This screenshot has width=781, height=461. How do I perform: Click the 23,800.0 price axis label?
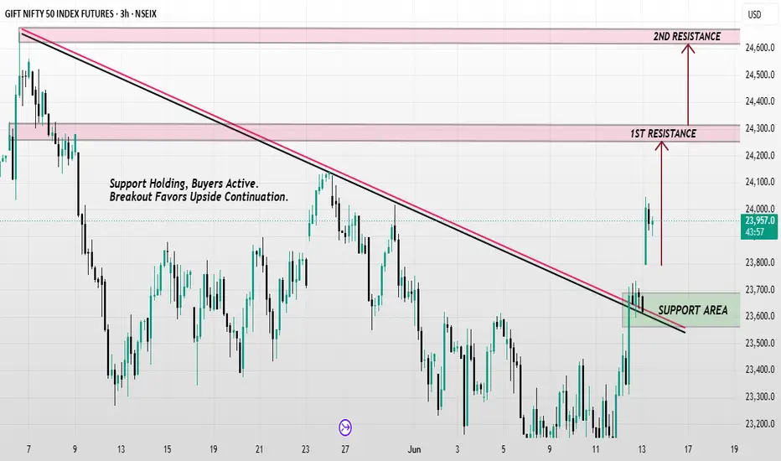point(760,262)
